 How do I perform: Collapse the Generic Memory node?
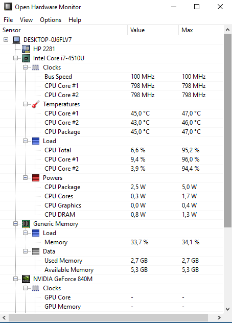coord(15,224)
